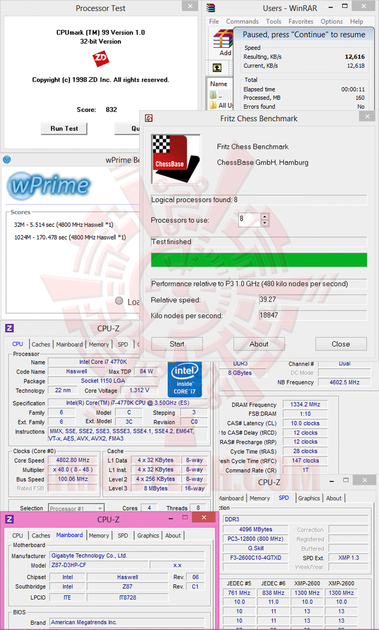Click the part number F3-2600C10-4GTXD
Image resolution: width=379 pixels, height=630 pixels.
coord(255,557)
